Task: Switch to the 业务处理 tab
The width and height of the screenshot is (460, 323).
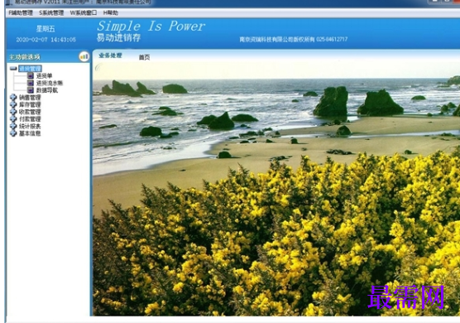Action: click(110, 55)
